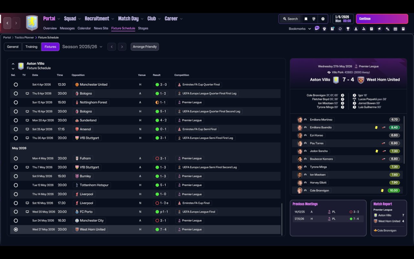Image resolution: width=414 pixels, height=259 pixels.
Task: Click the training cone bookmark icon
Action: pyautogui.click(x=356, y=29)
